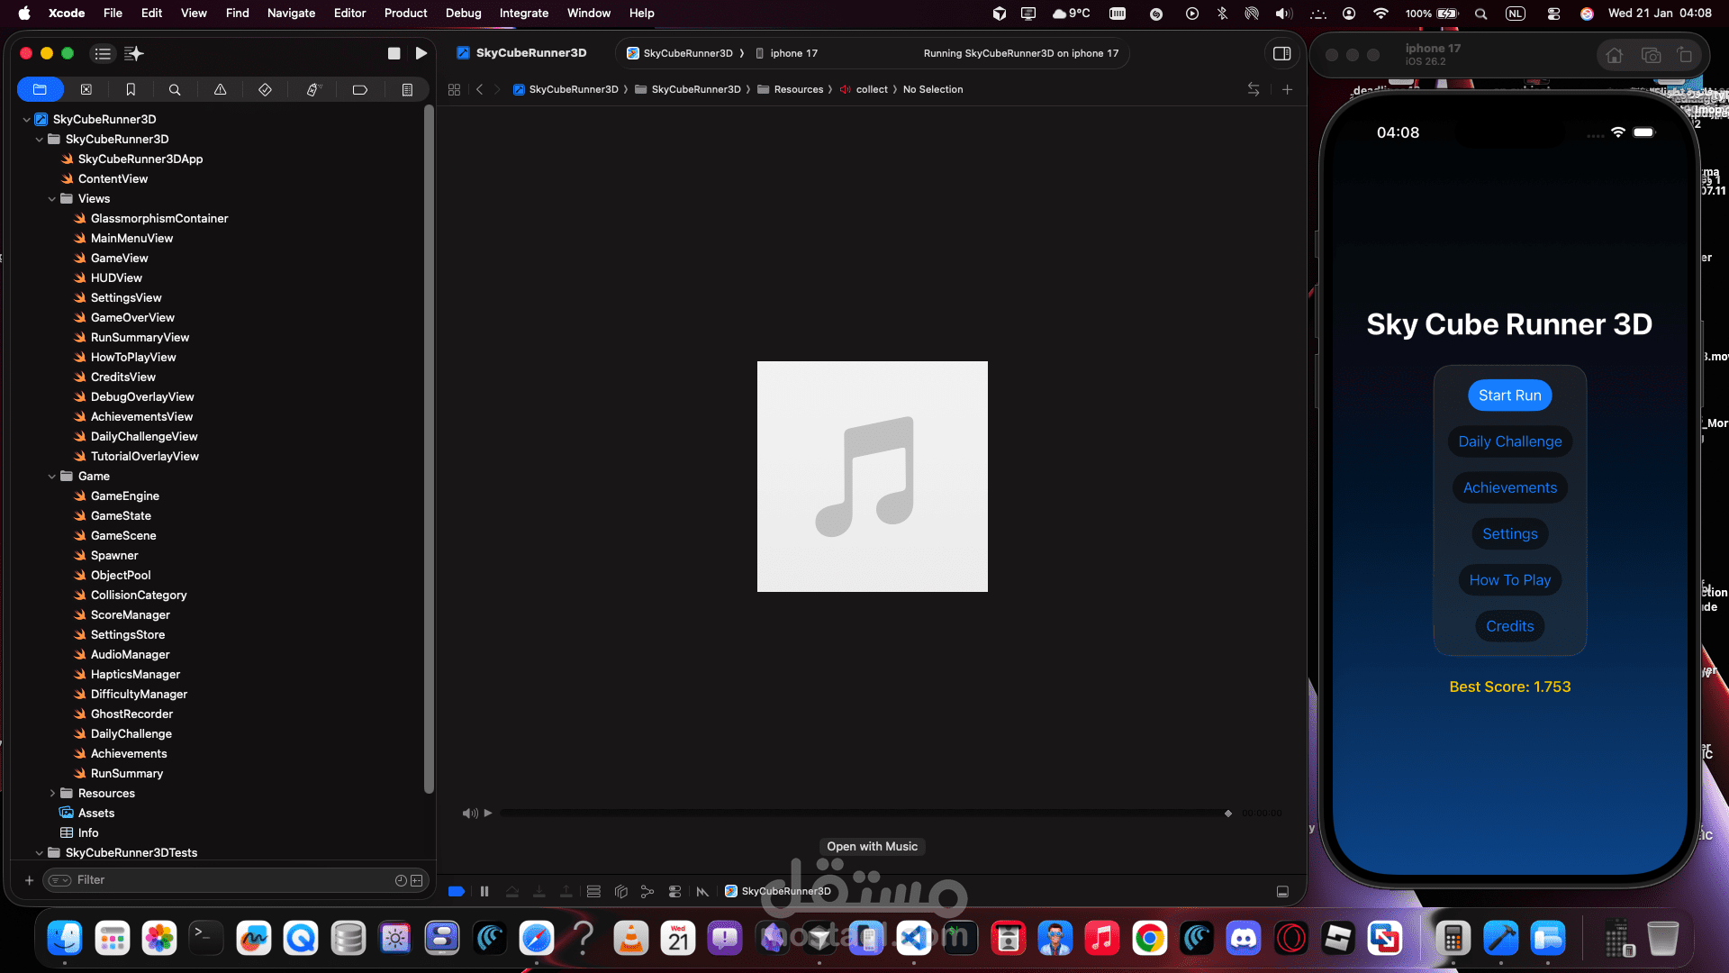Click the Open with Music button
Image resolution: width=1729 pixels, height=973 pixels.
(x=872, y=846)
